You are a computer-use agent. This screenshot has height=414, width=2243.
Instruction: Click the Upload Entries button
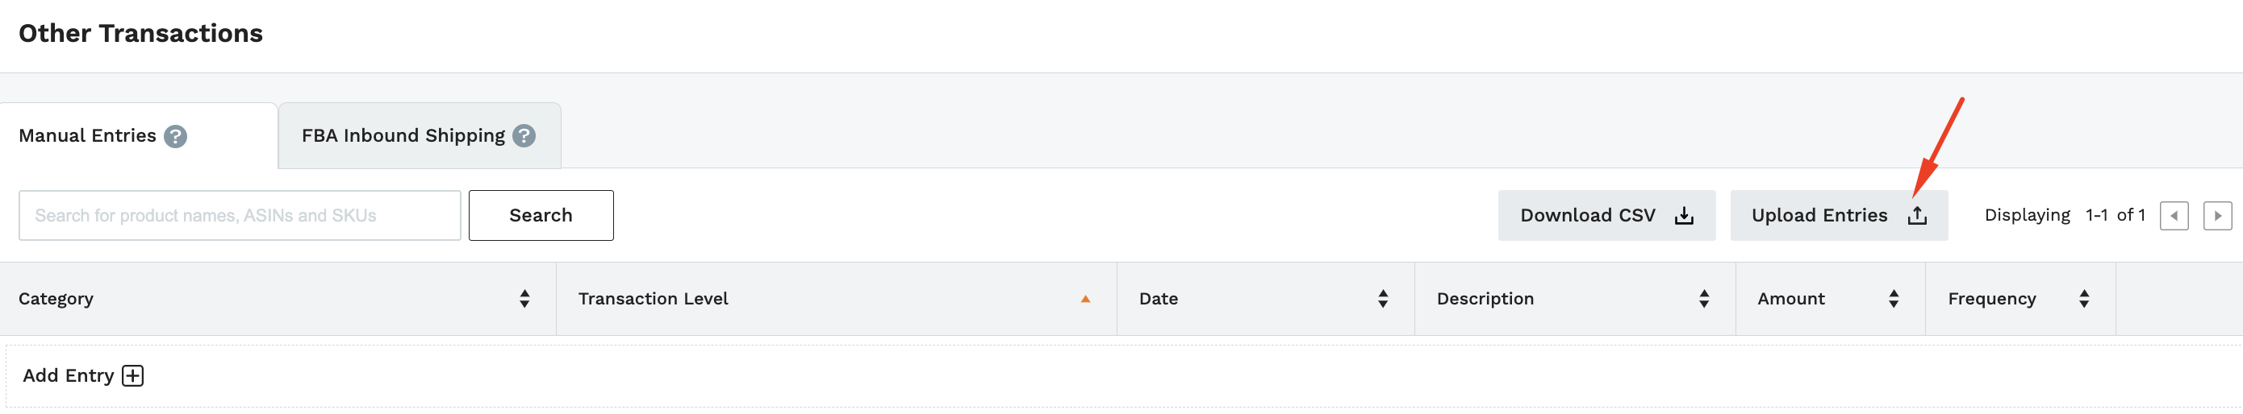1839,216
